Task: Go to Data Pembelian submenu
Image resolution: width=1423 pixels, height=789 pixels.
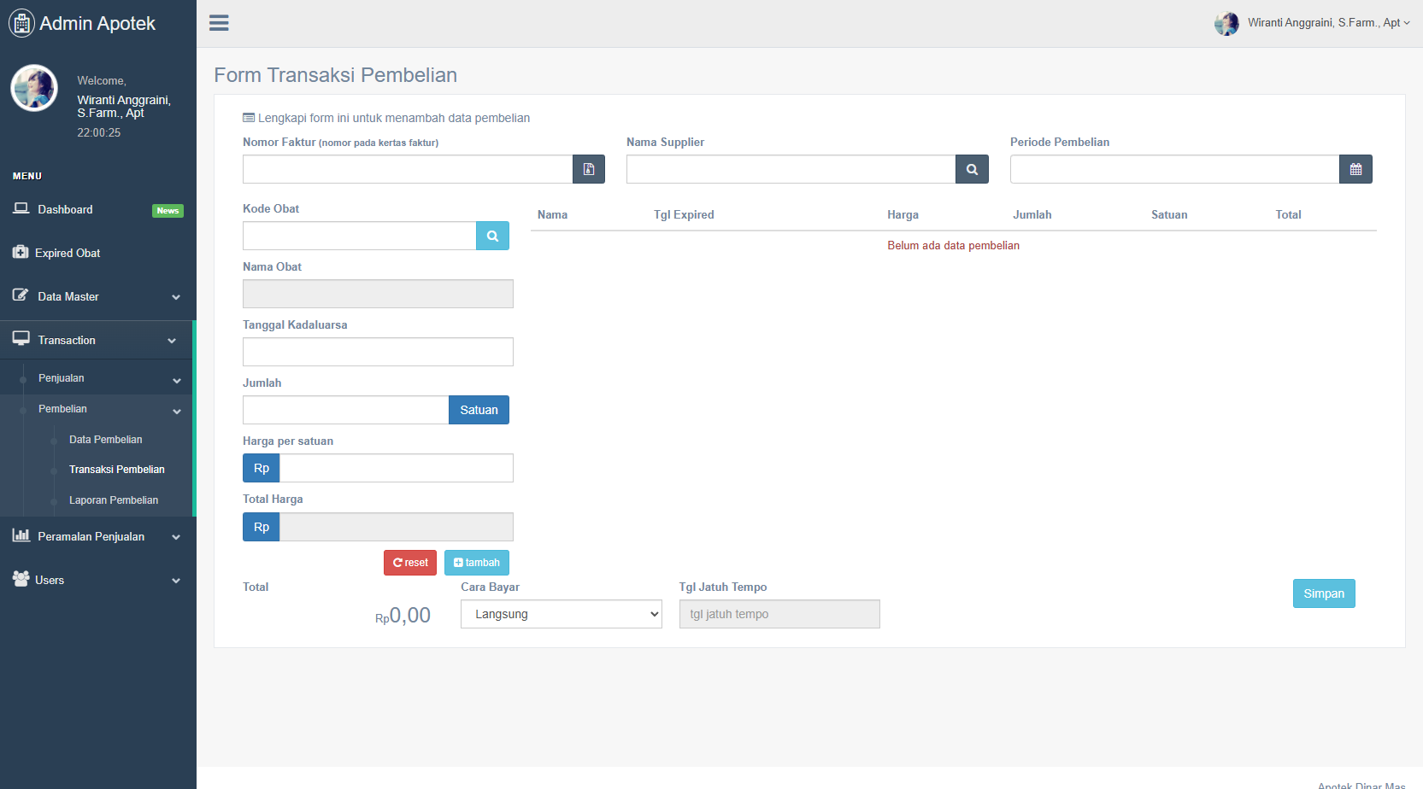Action: pos(106,440)
